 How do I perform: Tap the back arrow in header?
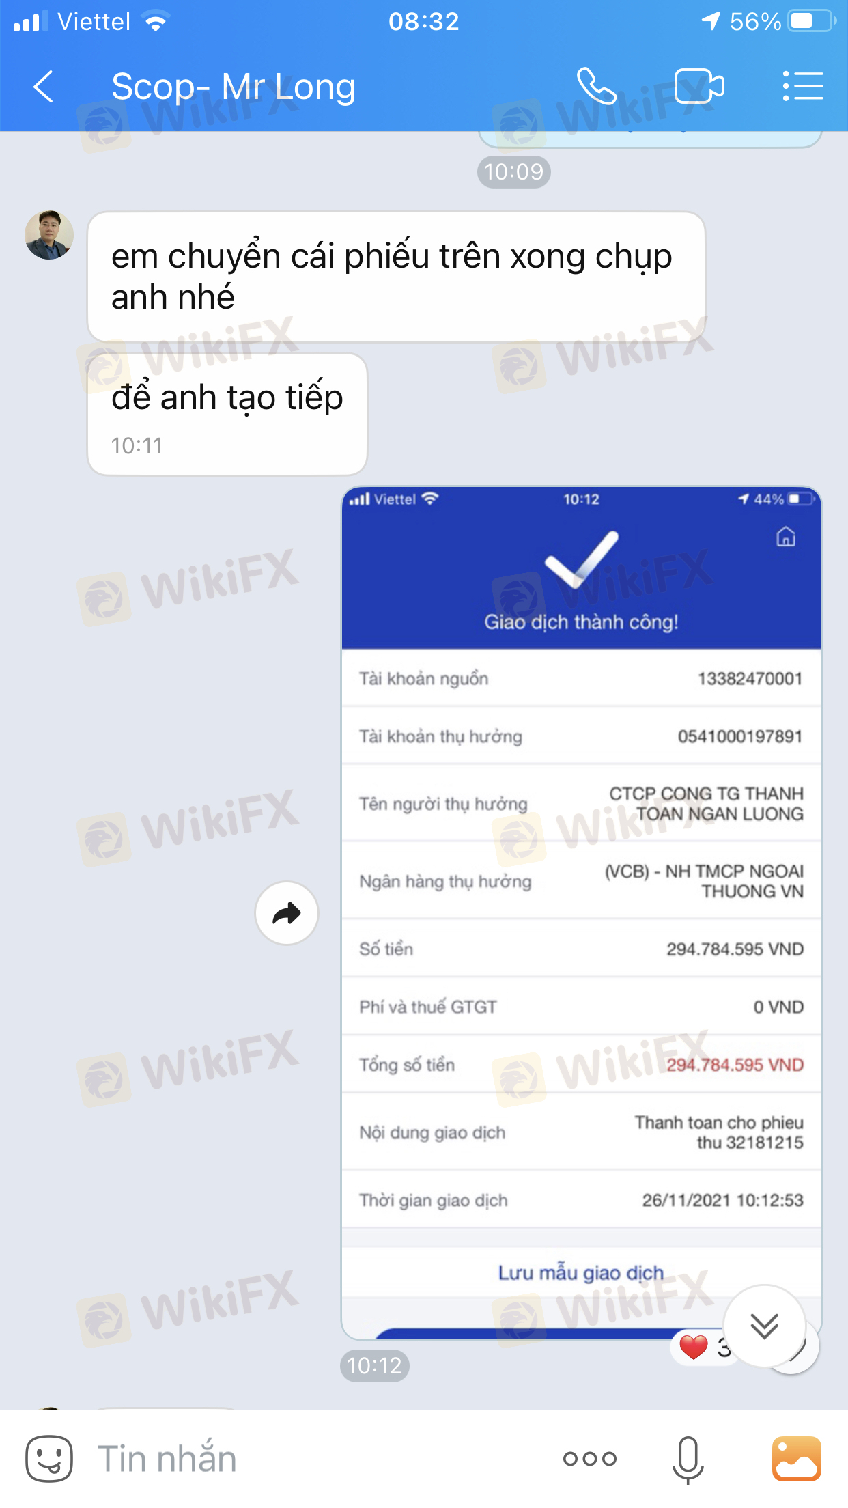pyautogui.click(x=43, y=87)
